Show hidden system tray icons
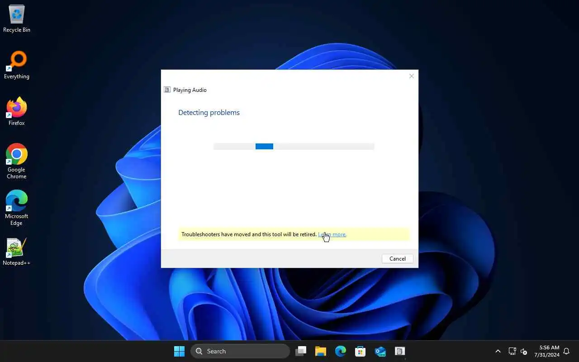Screen dimensions: 579x362 498,351
